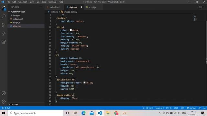Open the Extensions view
This screenshot has width=207, height=116.
tap(4, 42)
